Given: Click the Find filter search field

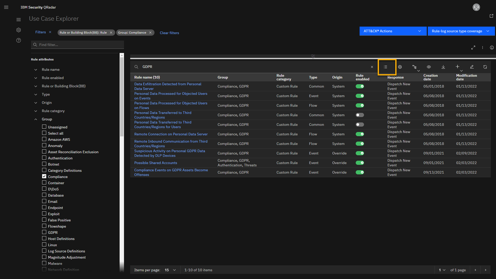Looking at the screenshot, I should (x=80, y=45).
